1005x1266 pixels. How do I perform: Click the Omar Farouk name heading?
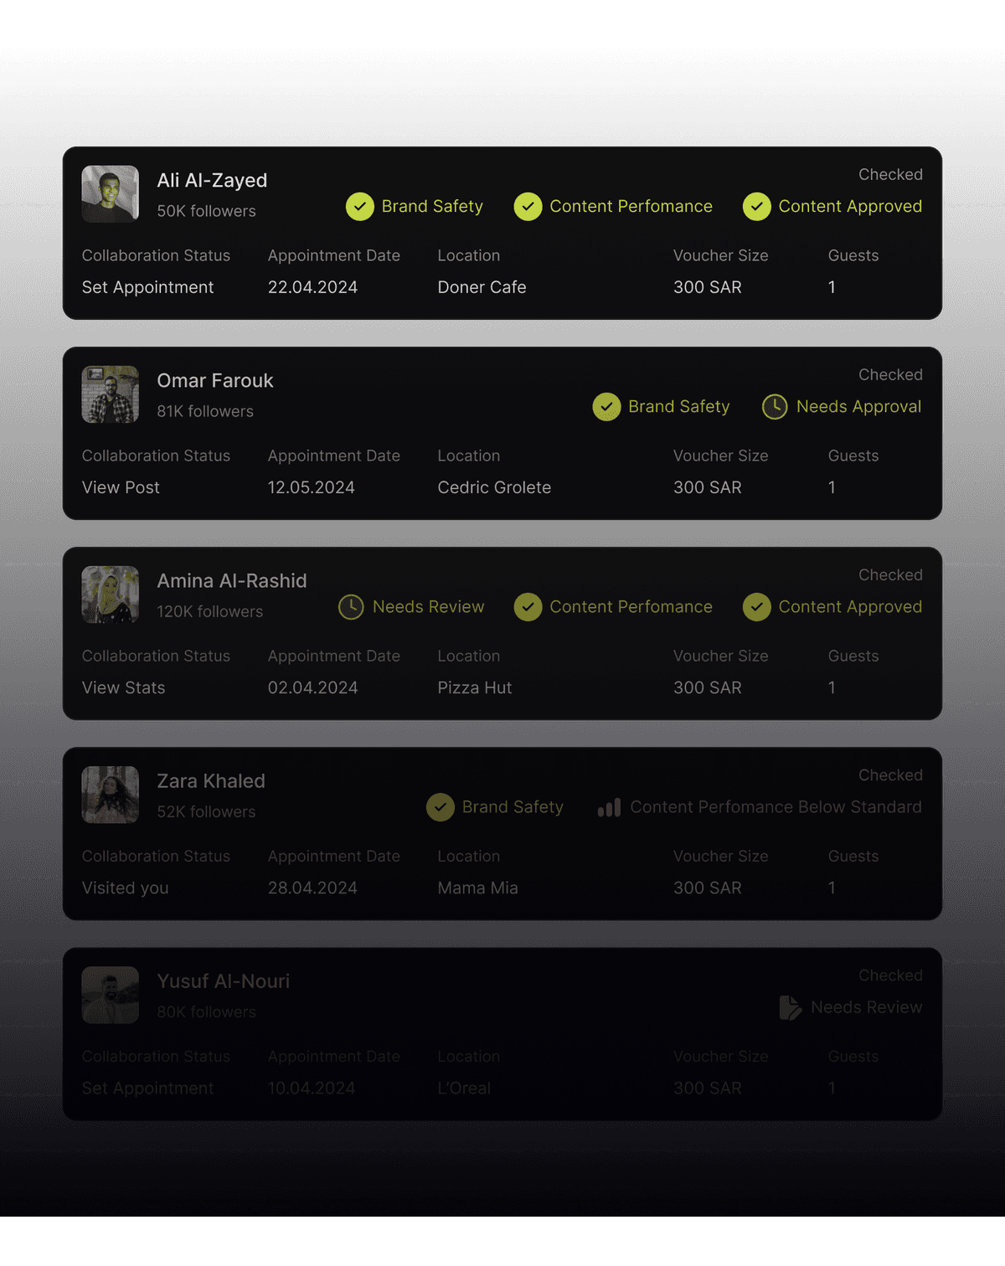[x=215, y=381]
